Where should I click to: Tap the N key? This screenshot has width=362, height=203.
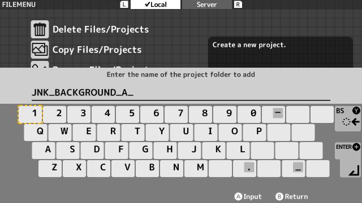click(172, 169)
